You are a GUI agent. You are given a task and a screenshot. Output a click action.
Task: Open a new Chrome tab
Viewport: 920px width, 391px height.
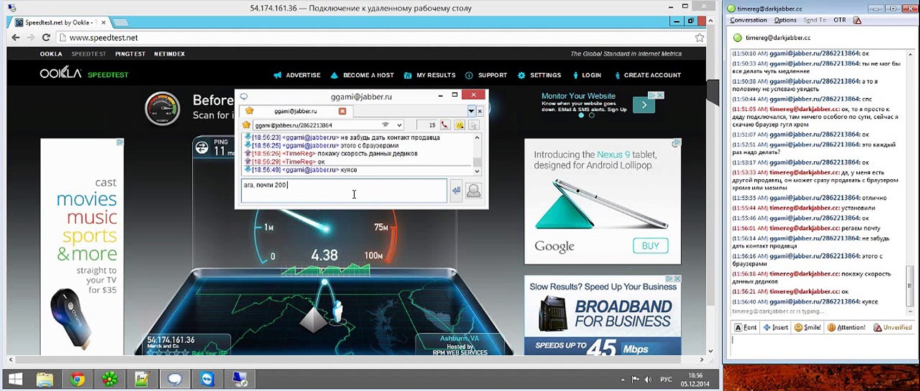(x=121, y=22)
